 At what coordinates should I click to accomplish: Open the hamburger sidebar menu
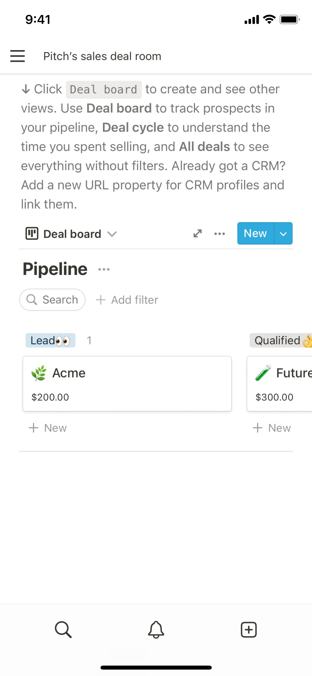pos(17,56)
